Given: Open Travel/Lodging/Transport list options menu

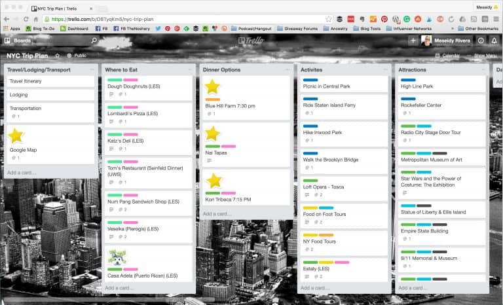Looking at the screenshot, I should point(92,69).
